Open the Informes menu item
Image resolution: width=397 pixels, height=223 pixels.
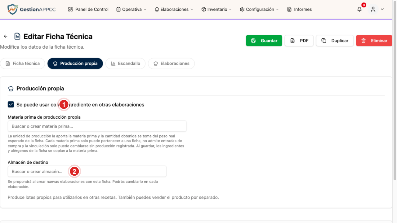click(x=300, y=9)
